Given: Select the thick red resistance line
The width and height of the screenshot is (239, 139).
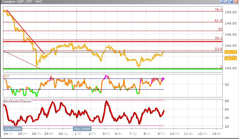Looking at the screenshot, I should (x=112, y=41).
